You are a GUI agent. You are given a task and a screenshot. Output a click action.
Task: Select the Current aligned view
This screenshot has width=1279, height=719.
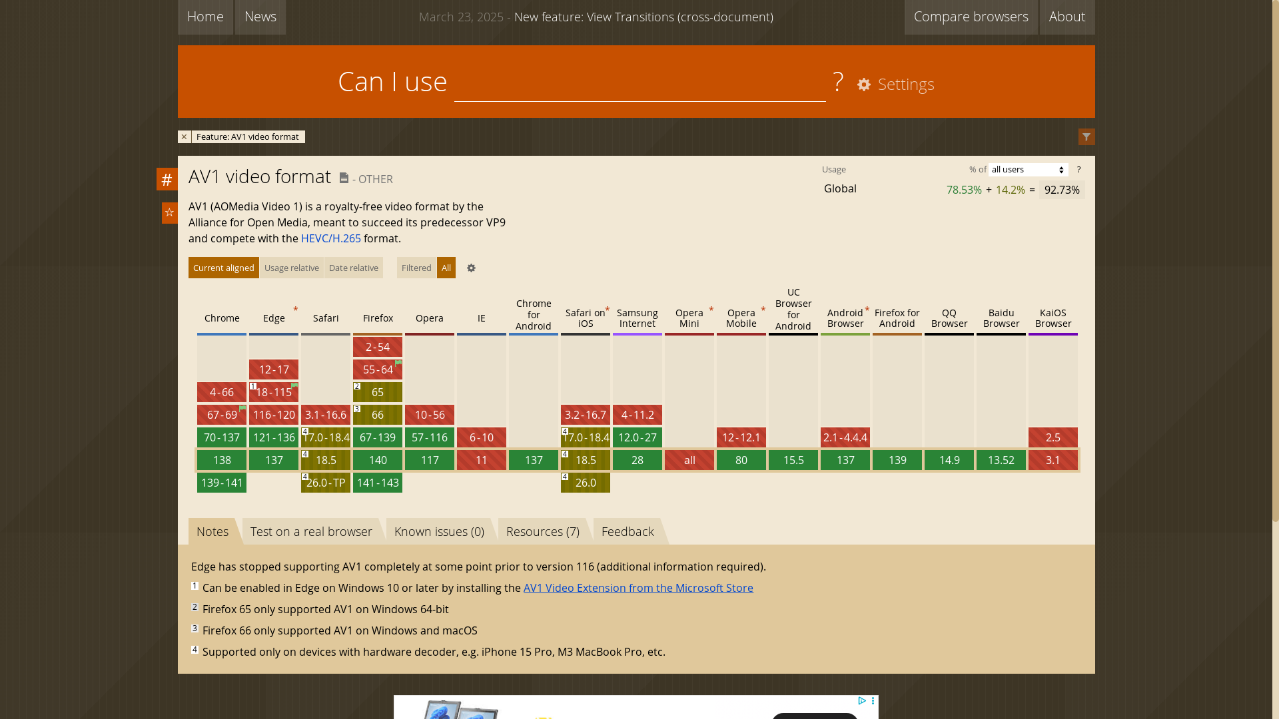[224, 268]
